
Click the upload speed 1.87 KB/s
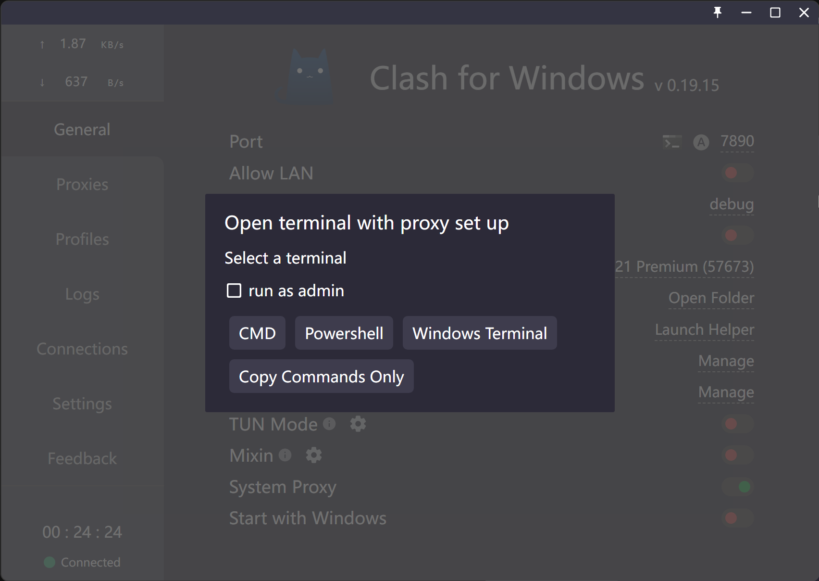[x=82, y=44]
